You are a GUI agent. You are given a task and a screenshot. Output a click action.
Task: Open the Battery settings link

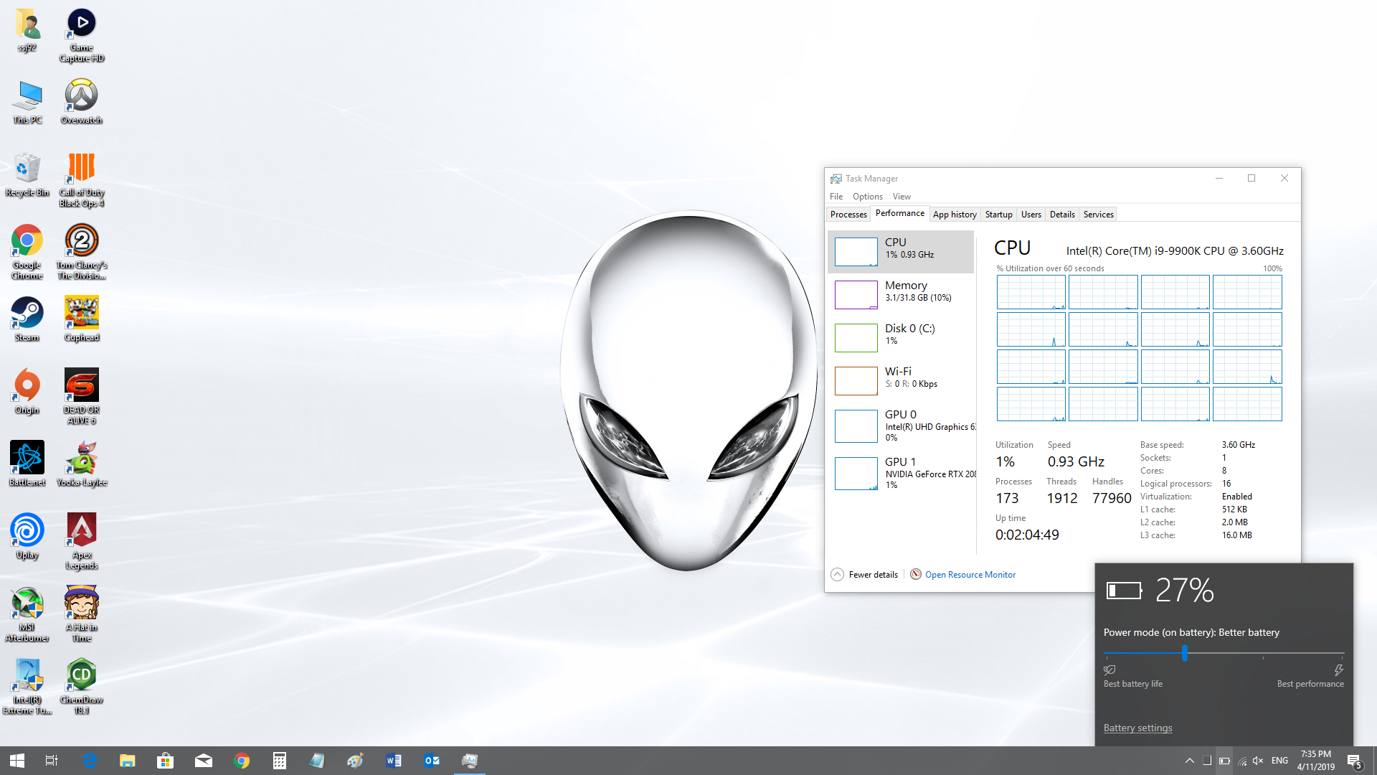tap(1137, 728)
